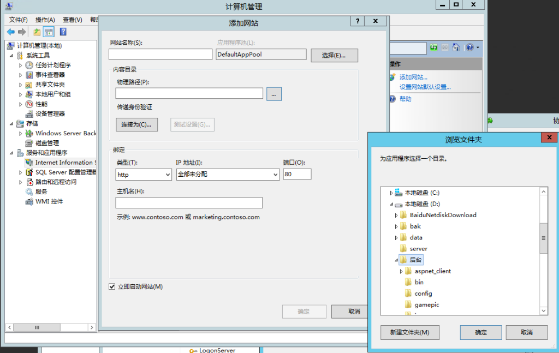559x353 pixels.
Task: Click the up-one-level folder toolbar icon
Action: (x=37, y=32)
